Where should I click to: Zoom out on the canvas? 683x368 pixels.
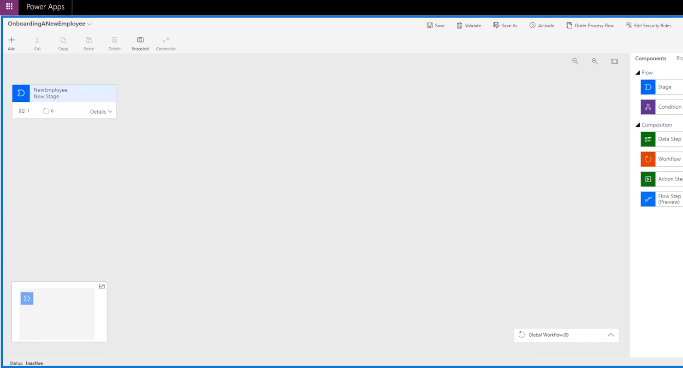[x=575, y=61]
